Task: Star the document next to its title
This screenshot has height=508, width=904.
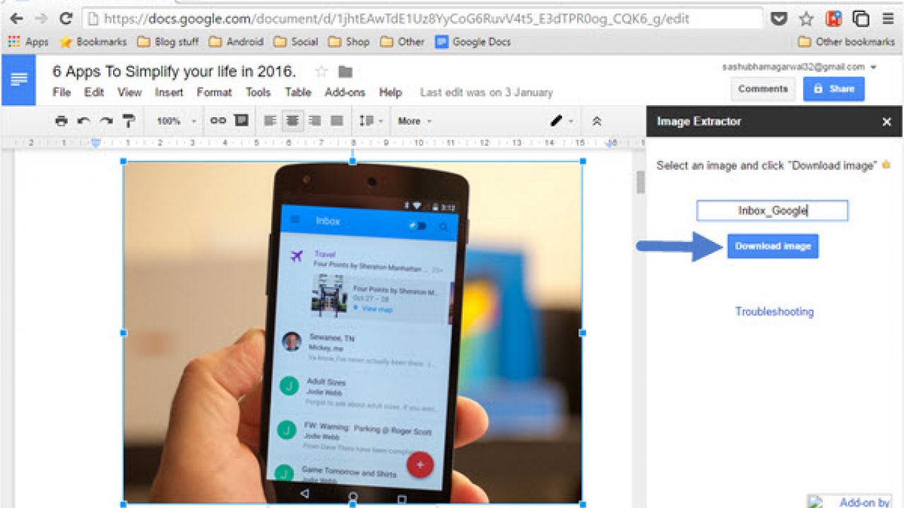Action: [323, 71]
